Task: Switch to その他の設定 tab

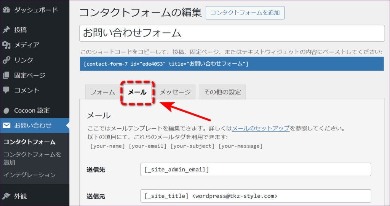Action: pos(222,92)
